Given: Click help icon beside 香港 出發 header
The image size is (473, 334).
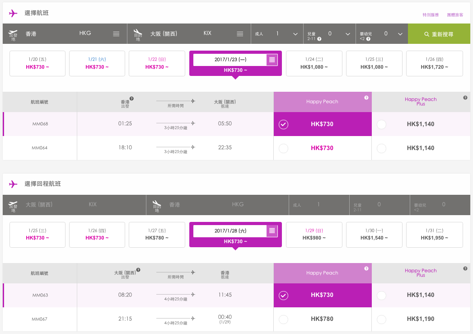Looking at the screenshot, I should pyautogui.click(x=131, y=99).
